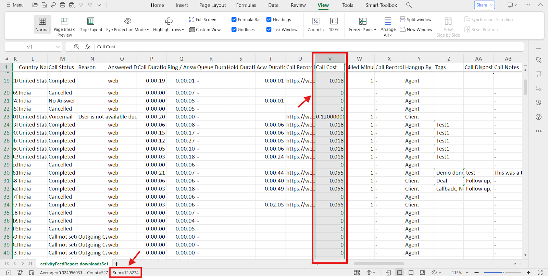Click the Sum=12.8274 status entry
The height and width of the screenshot is (278, 548).
coord(126,273)
